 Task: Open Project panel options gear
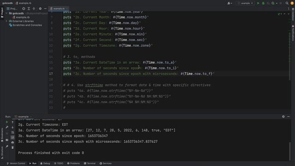click(40, 9)
